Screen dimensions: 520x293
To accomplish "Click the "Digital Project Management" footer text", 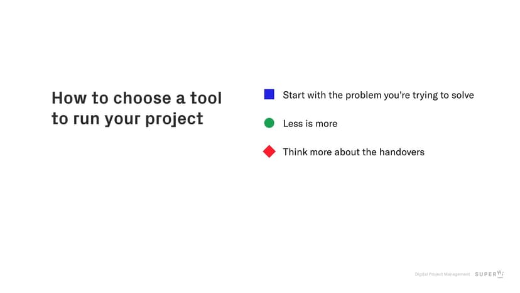I will tap(442, 274).
